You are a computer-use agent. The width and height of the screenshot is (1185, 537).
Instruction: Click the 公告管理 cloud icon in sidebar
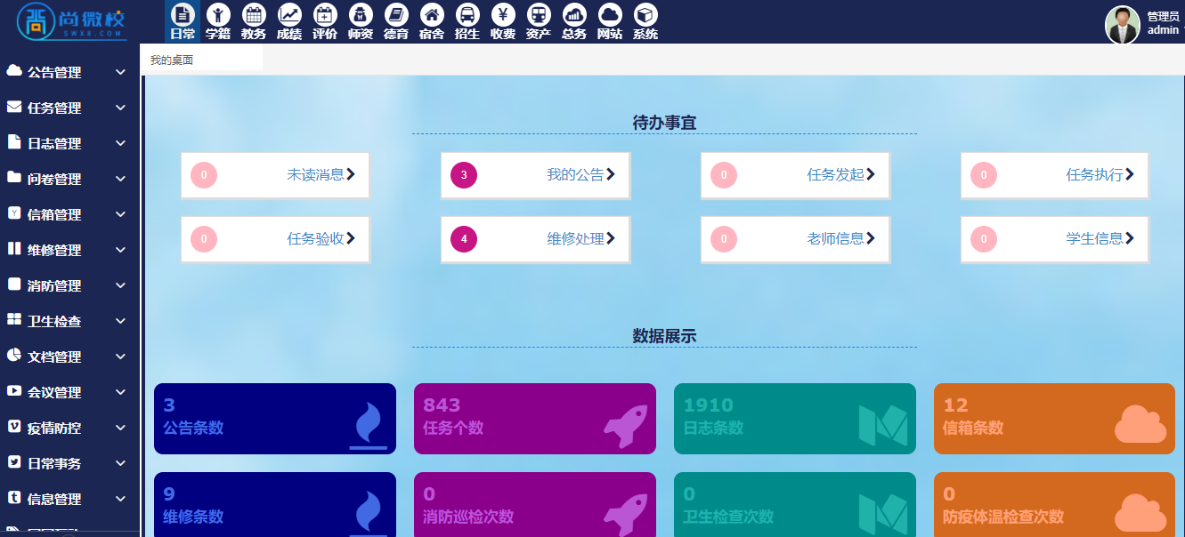pyautogui.click(x=14, y=71)
